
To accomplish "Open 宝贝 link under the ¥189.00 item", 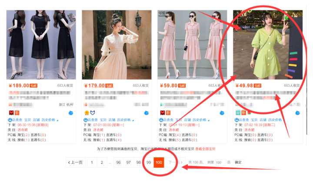I will pos(27,120).
